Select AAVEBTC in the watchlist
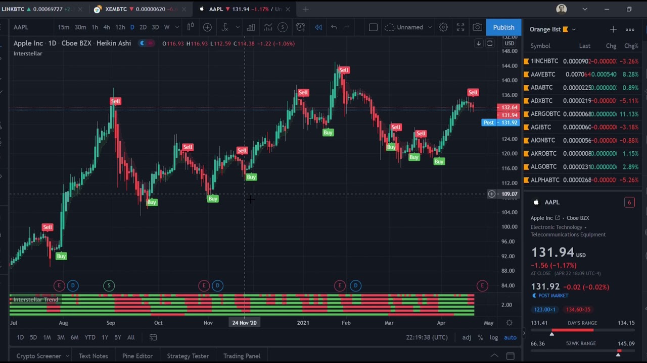Screen dimensions: 647x363 pyautogui.click(x=582, y=74)
